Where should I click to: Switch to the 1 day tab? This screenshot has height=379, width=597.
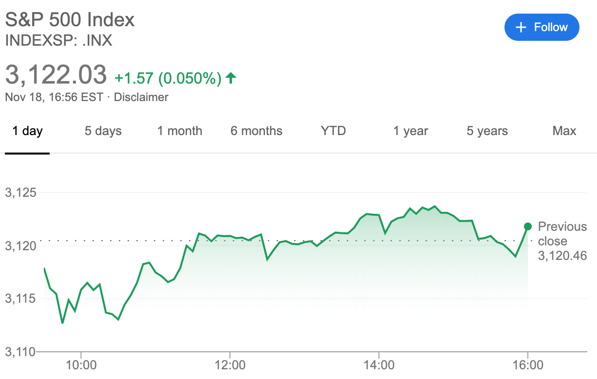click(x=27, y=131)
